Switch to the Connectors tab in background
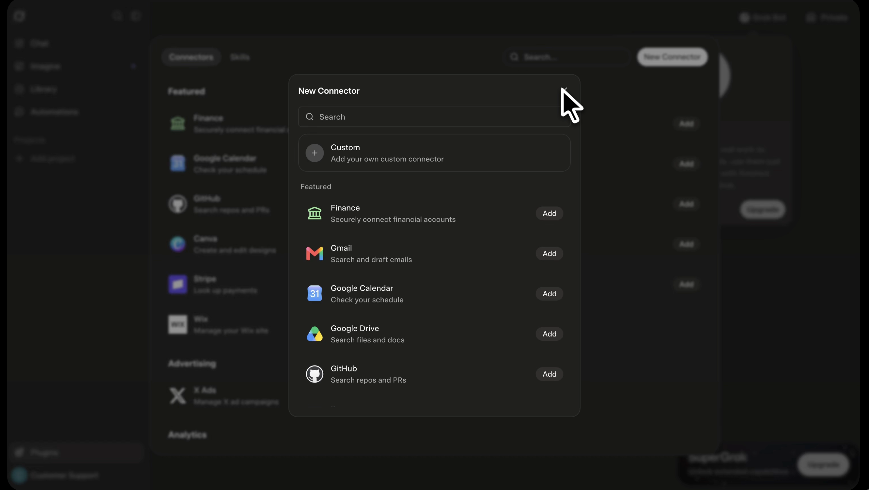 click(191, 57)
